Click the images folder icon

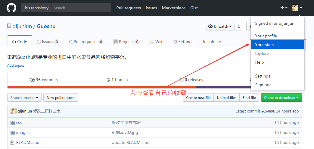[x=13, y=132]
